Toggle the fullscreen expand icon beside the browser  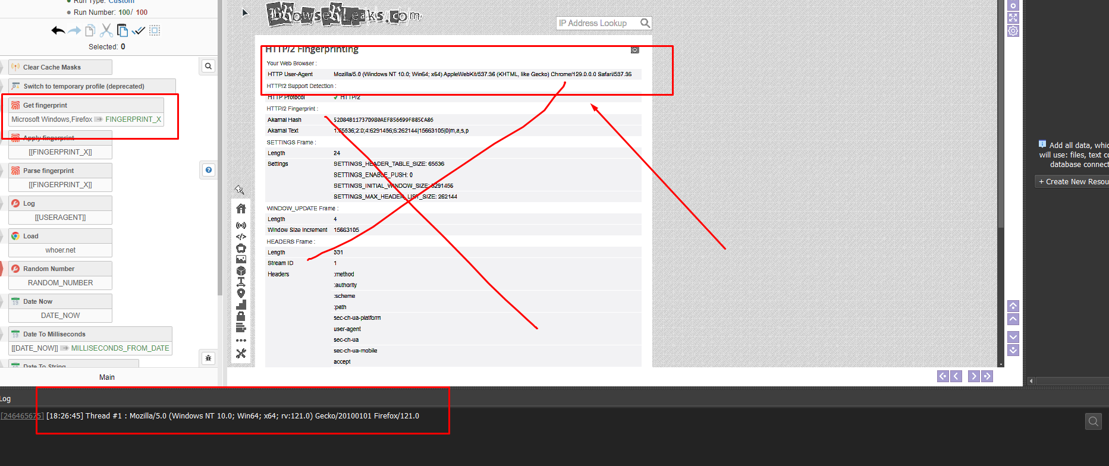[x=1013, y=18]
